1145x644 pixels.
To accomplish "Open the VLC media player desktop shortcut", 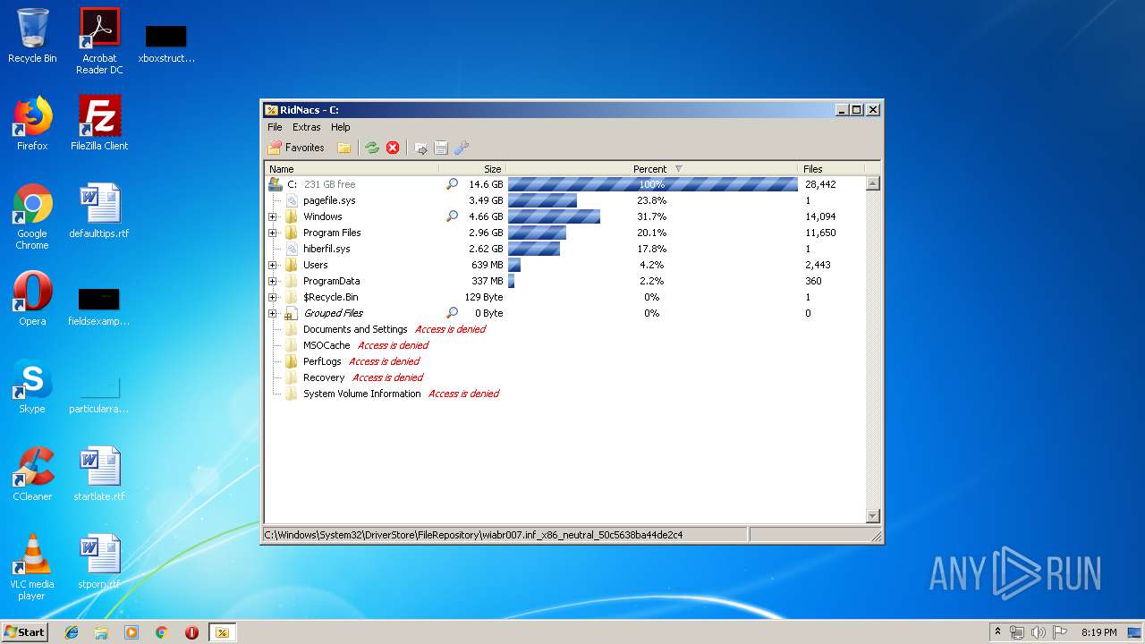I will pos(32,568).
